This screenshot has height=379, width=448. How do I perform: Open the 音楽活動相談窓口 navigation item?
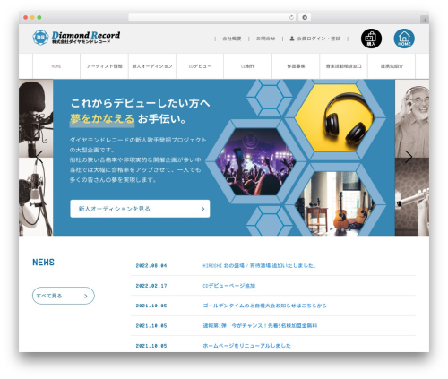pyautogui.click(x=344, y=66)
